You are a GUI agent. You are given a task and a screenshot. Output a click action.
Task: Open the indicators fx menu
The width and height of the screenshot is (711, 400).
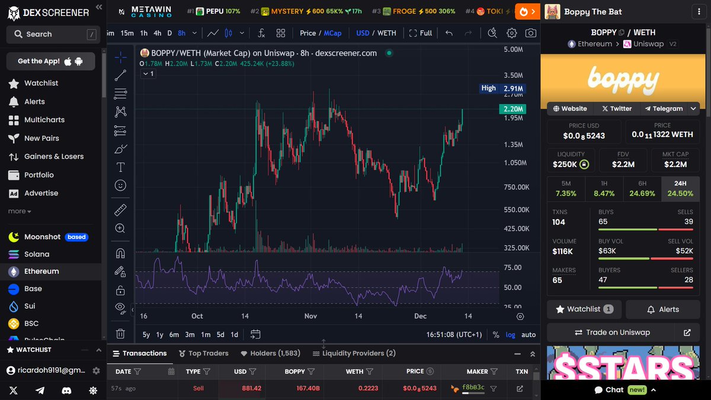pyautogui.click(x=261, y=33)
